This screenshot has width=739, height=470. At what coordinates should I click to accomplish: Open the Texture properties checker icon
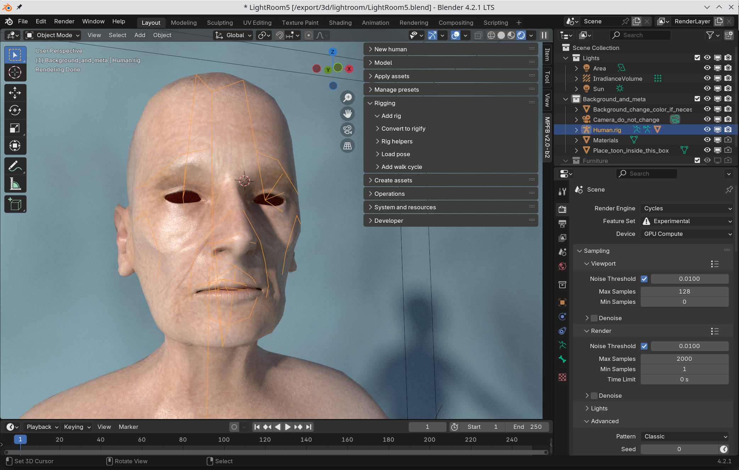coord(562,377)
